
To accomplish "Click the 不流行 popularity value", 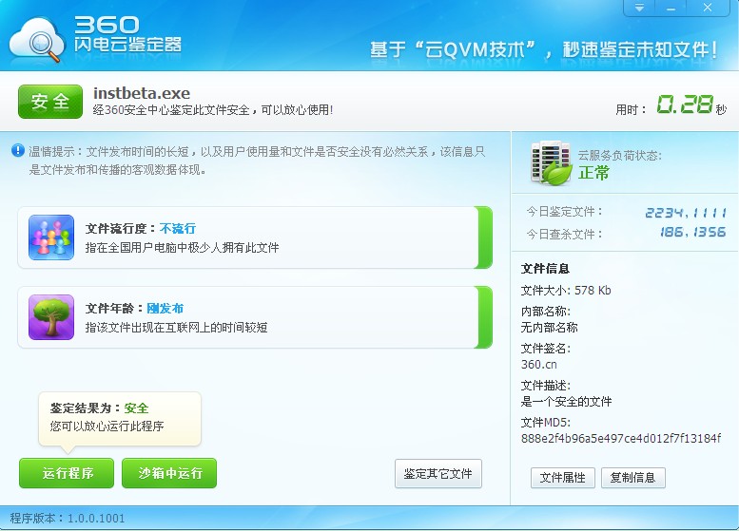I will pos(178,229).
